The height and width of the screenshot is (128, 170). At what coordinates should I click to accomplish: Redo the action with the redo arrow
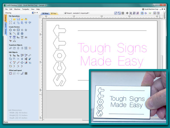click(30, 23)
